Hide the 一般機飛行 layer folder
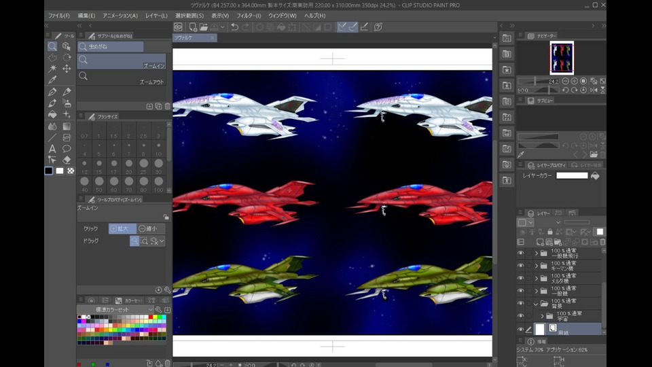 point(521,253)
